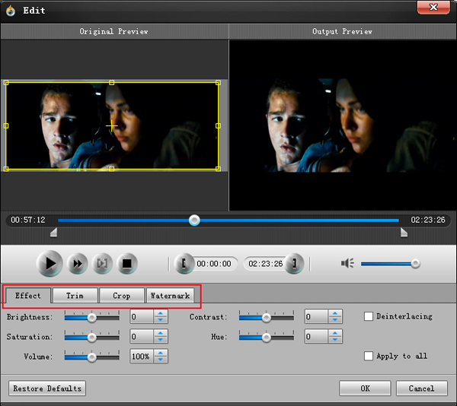Viewport: 457px width, 406px height.
Task: Click the Stop button
Action: [x=126, y=264]
